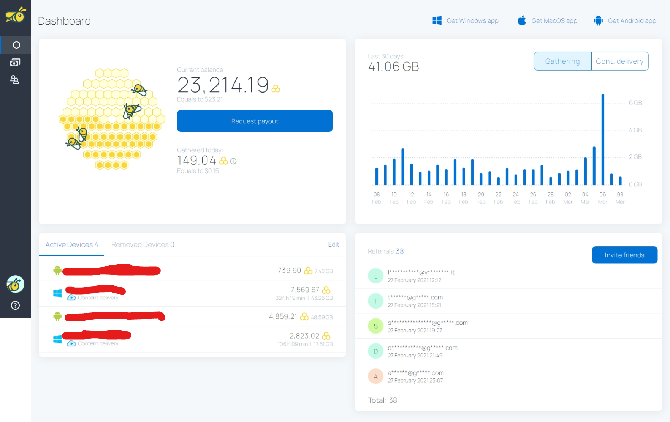Click avatar S referral icon
This screenshot has width=670, height=422.
[375, 326]
